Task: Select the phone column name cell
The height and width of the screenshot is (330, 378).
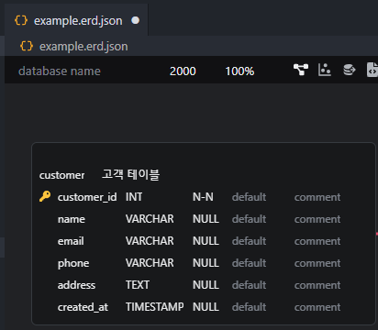Action: click(x=73, y=263)
